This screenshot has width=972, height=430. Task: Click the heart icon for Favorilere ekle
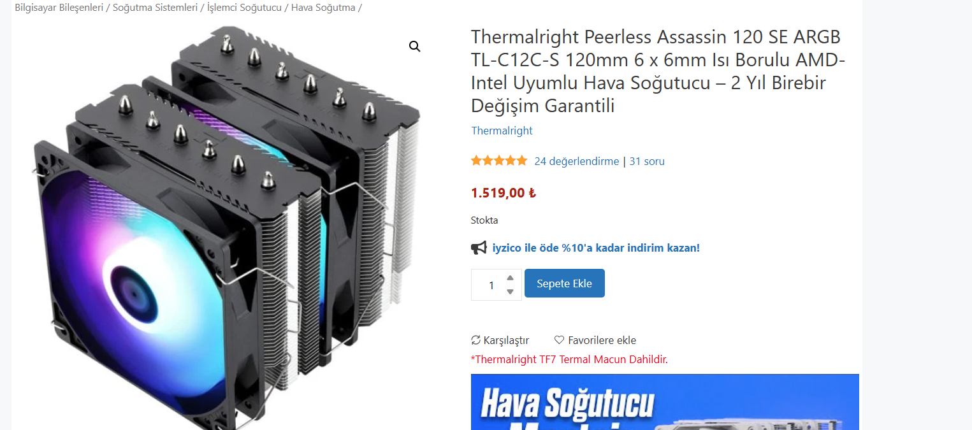559,340
